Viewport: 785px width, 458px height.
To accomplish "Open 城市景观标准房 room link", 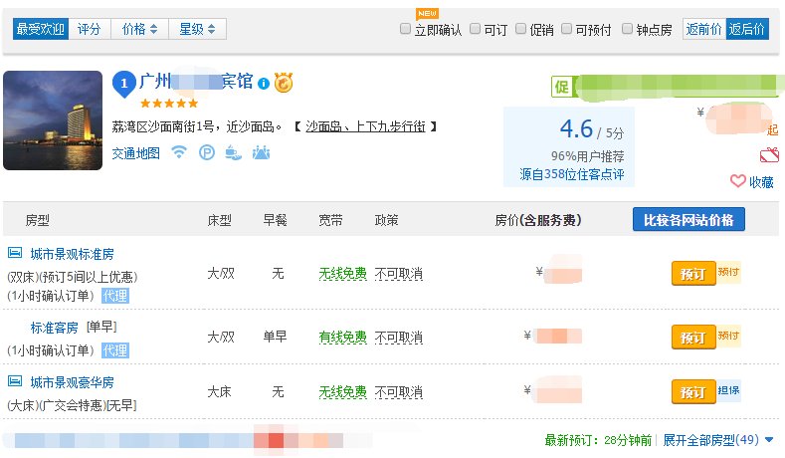I will coord(72,254).
